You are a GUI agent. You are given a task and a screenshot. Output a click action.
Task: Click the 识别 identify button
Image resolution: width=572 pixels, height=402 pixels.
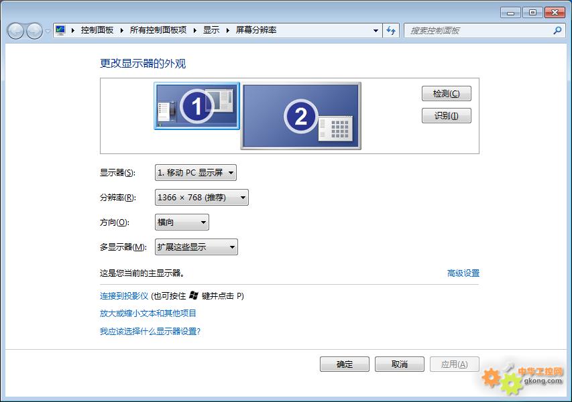pos(446,116)
